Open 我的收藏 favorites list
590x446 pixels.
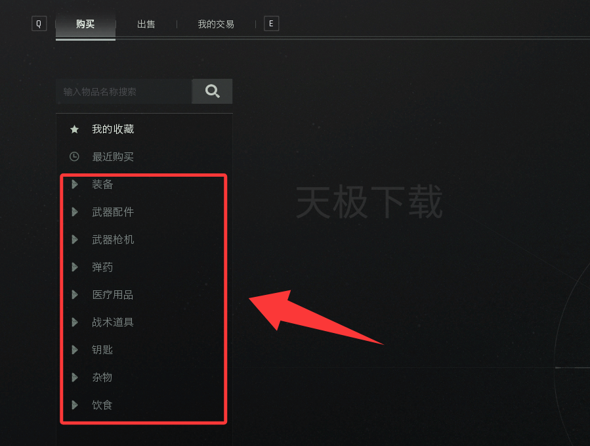113,129
